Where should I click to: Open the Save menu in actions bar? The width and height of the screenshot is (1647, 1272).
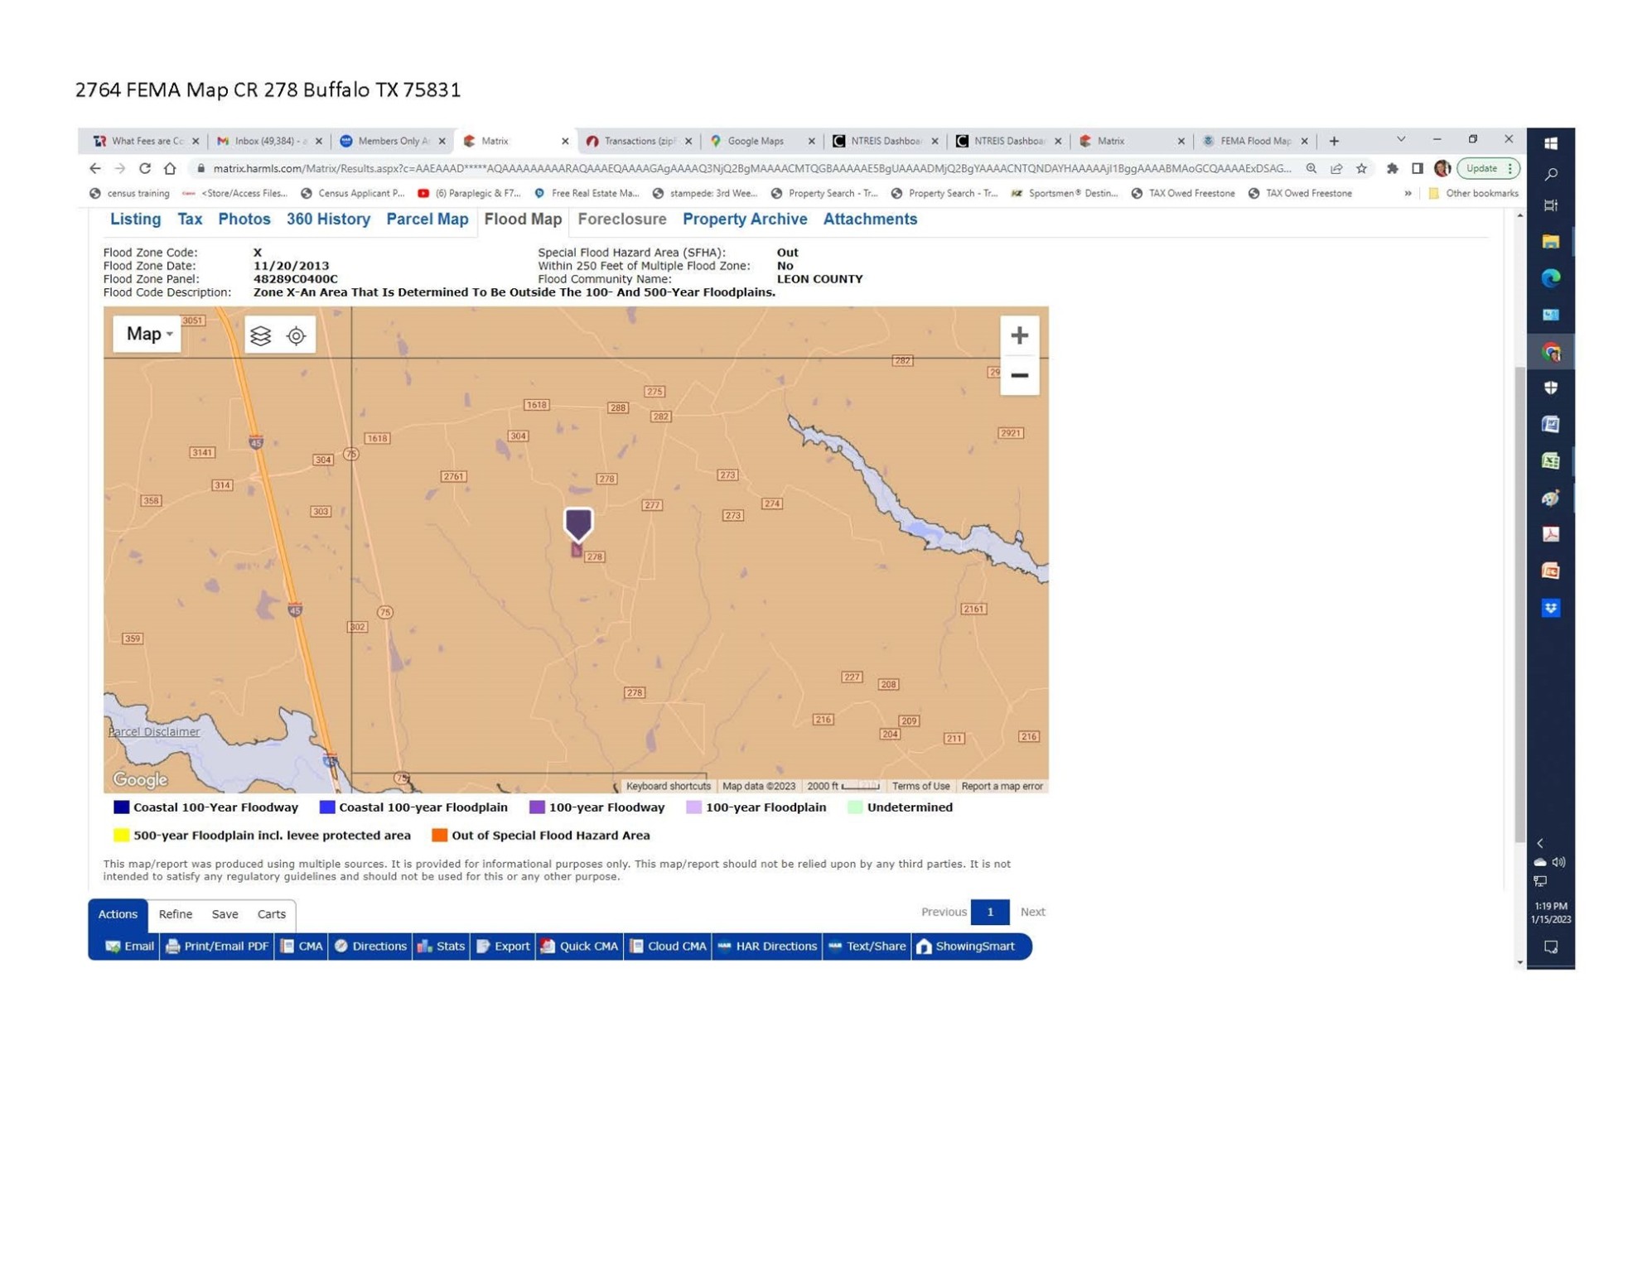225,913
